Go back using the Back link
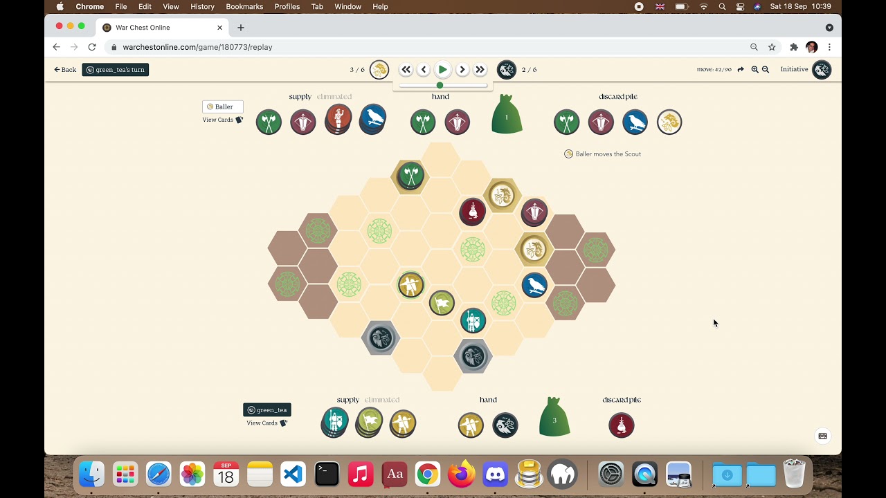Screen dimensions: 886x498 (65, 70)
